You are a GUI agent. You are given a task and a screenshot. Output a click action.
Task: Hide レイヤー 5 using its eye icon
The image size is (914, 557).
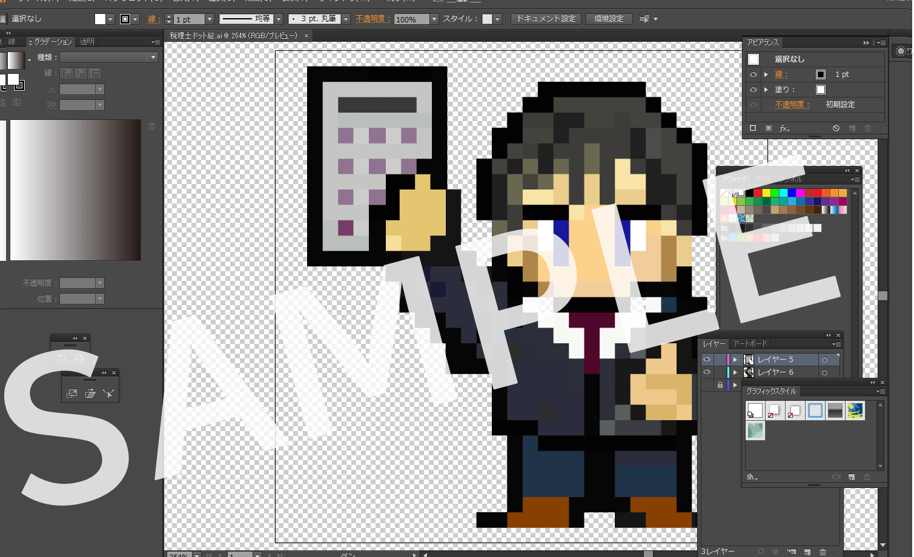pyautogui.click(x=707, y=359)
